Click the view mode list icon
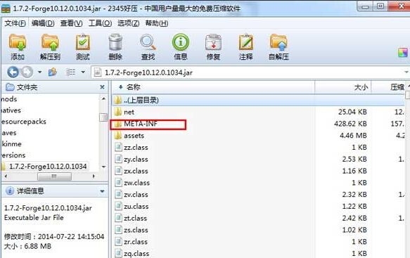 [x=70, y=72]
